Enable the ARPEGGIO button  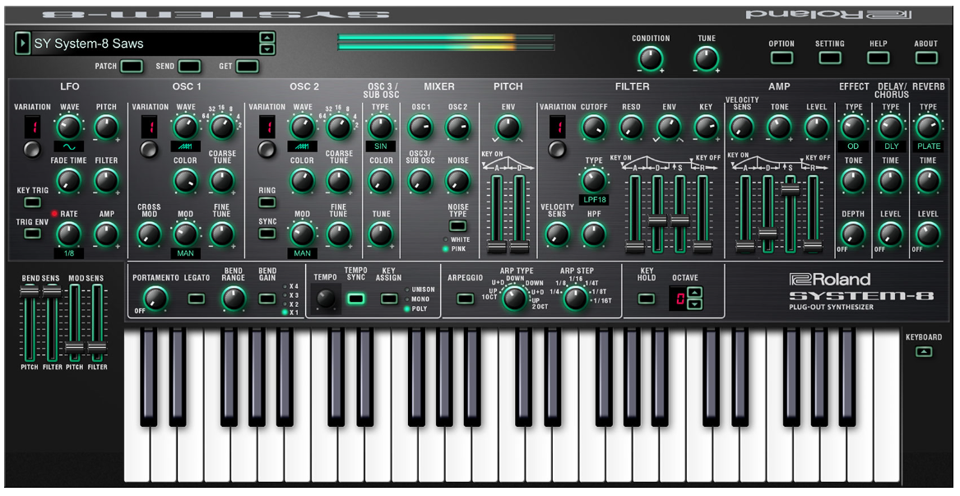pos(466,299)
